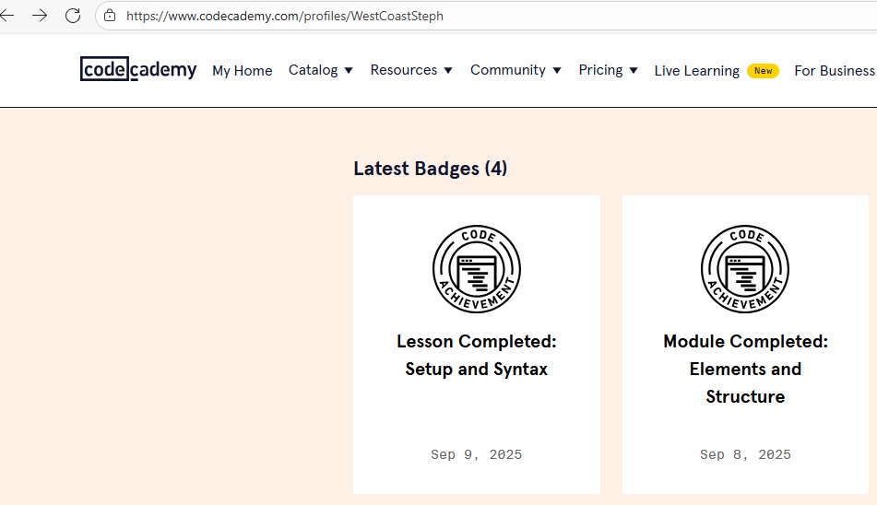Click the yellow New label
This screenshot has height=505, width=877.
coord(763,71)
